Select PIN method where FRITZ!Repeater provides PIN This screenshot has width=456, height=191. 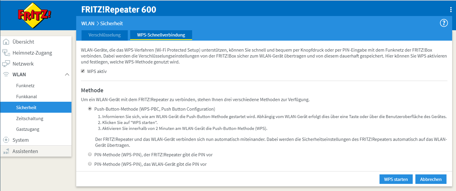pyautogui.click(x=90, y=155)
